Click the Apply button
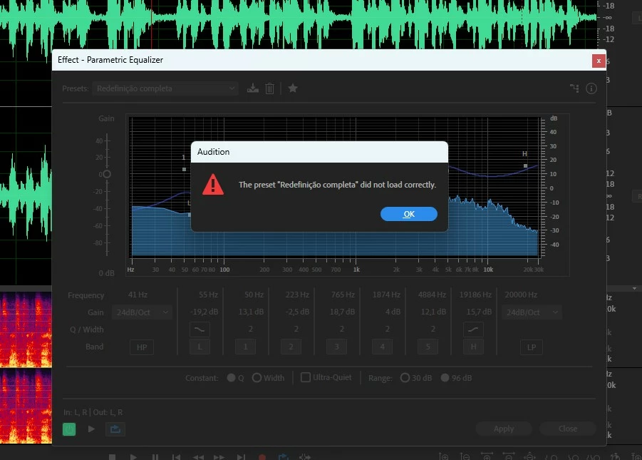 (504, 429)
